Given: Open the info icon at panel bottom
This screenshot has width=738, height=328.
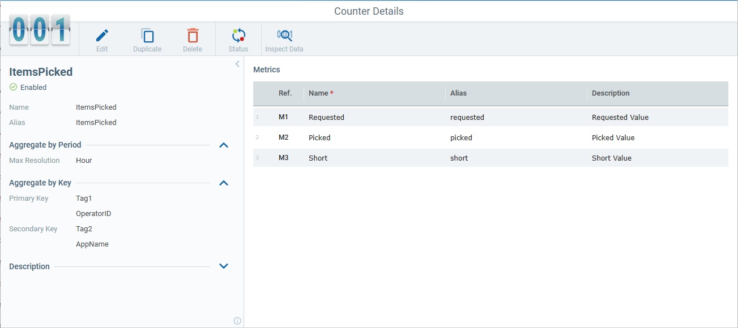Looking at the screenshot, I should click(x=237, y=320).
